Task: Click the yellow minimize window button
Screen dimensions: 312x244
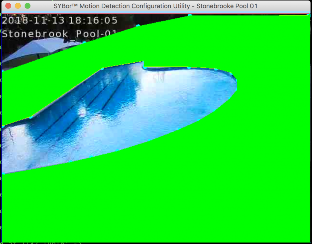Action: (x=18, y=6)
